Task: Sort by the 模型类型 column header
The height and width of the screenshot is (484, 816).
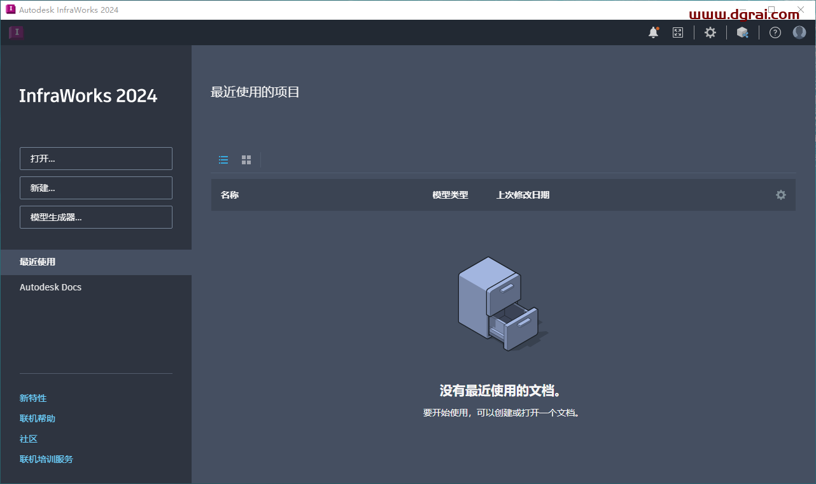Action: tap(450, 195)
